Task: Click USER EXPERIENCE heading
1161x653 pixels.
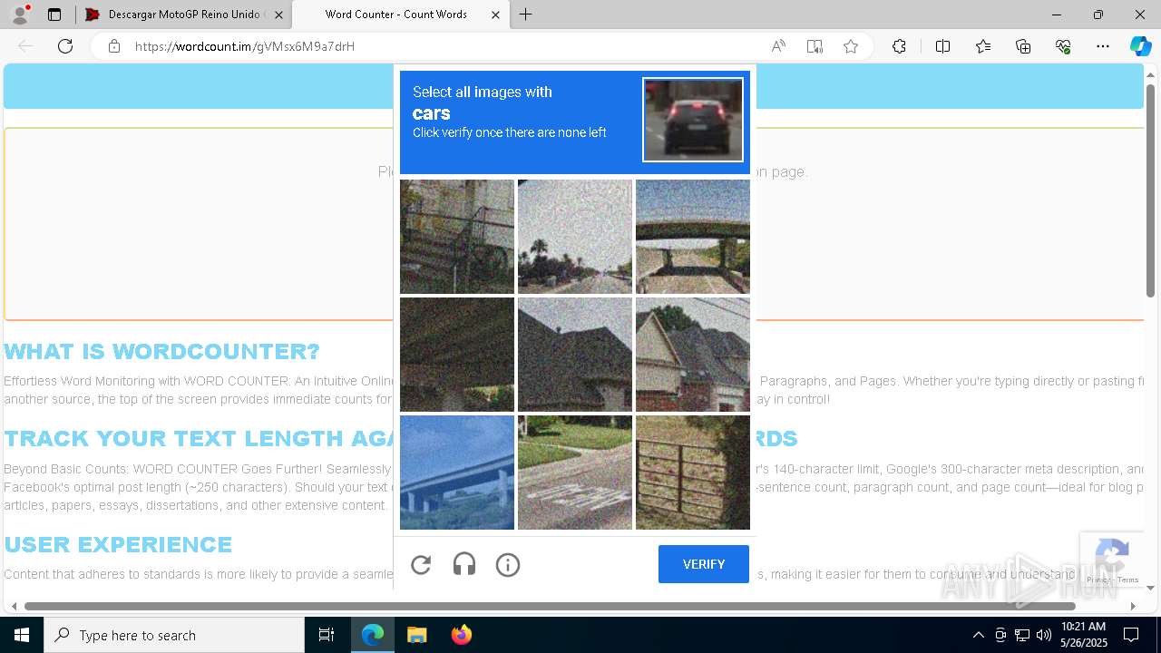Action: point(118,545)
